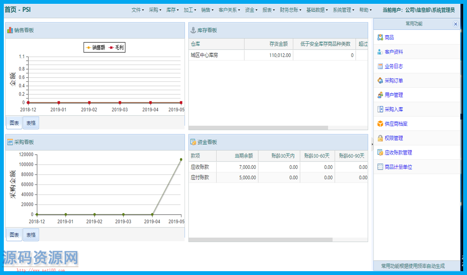Click the 商品 product icon in sidebar
The width and height of the screenshot is (467, 275).
click(380, 37)
